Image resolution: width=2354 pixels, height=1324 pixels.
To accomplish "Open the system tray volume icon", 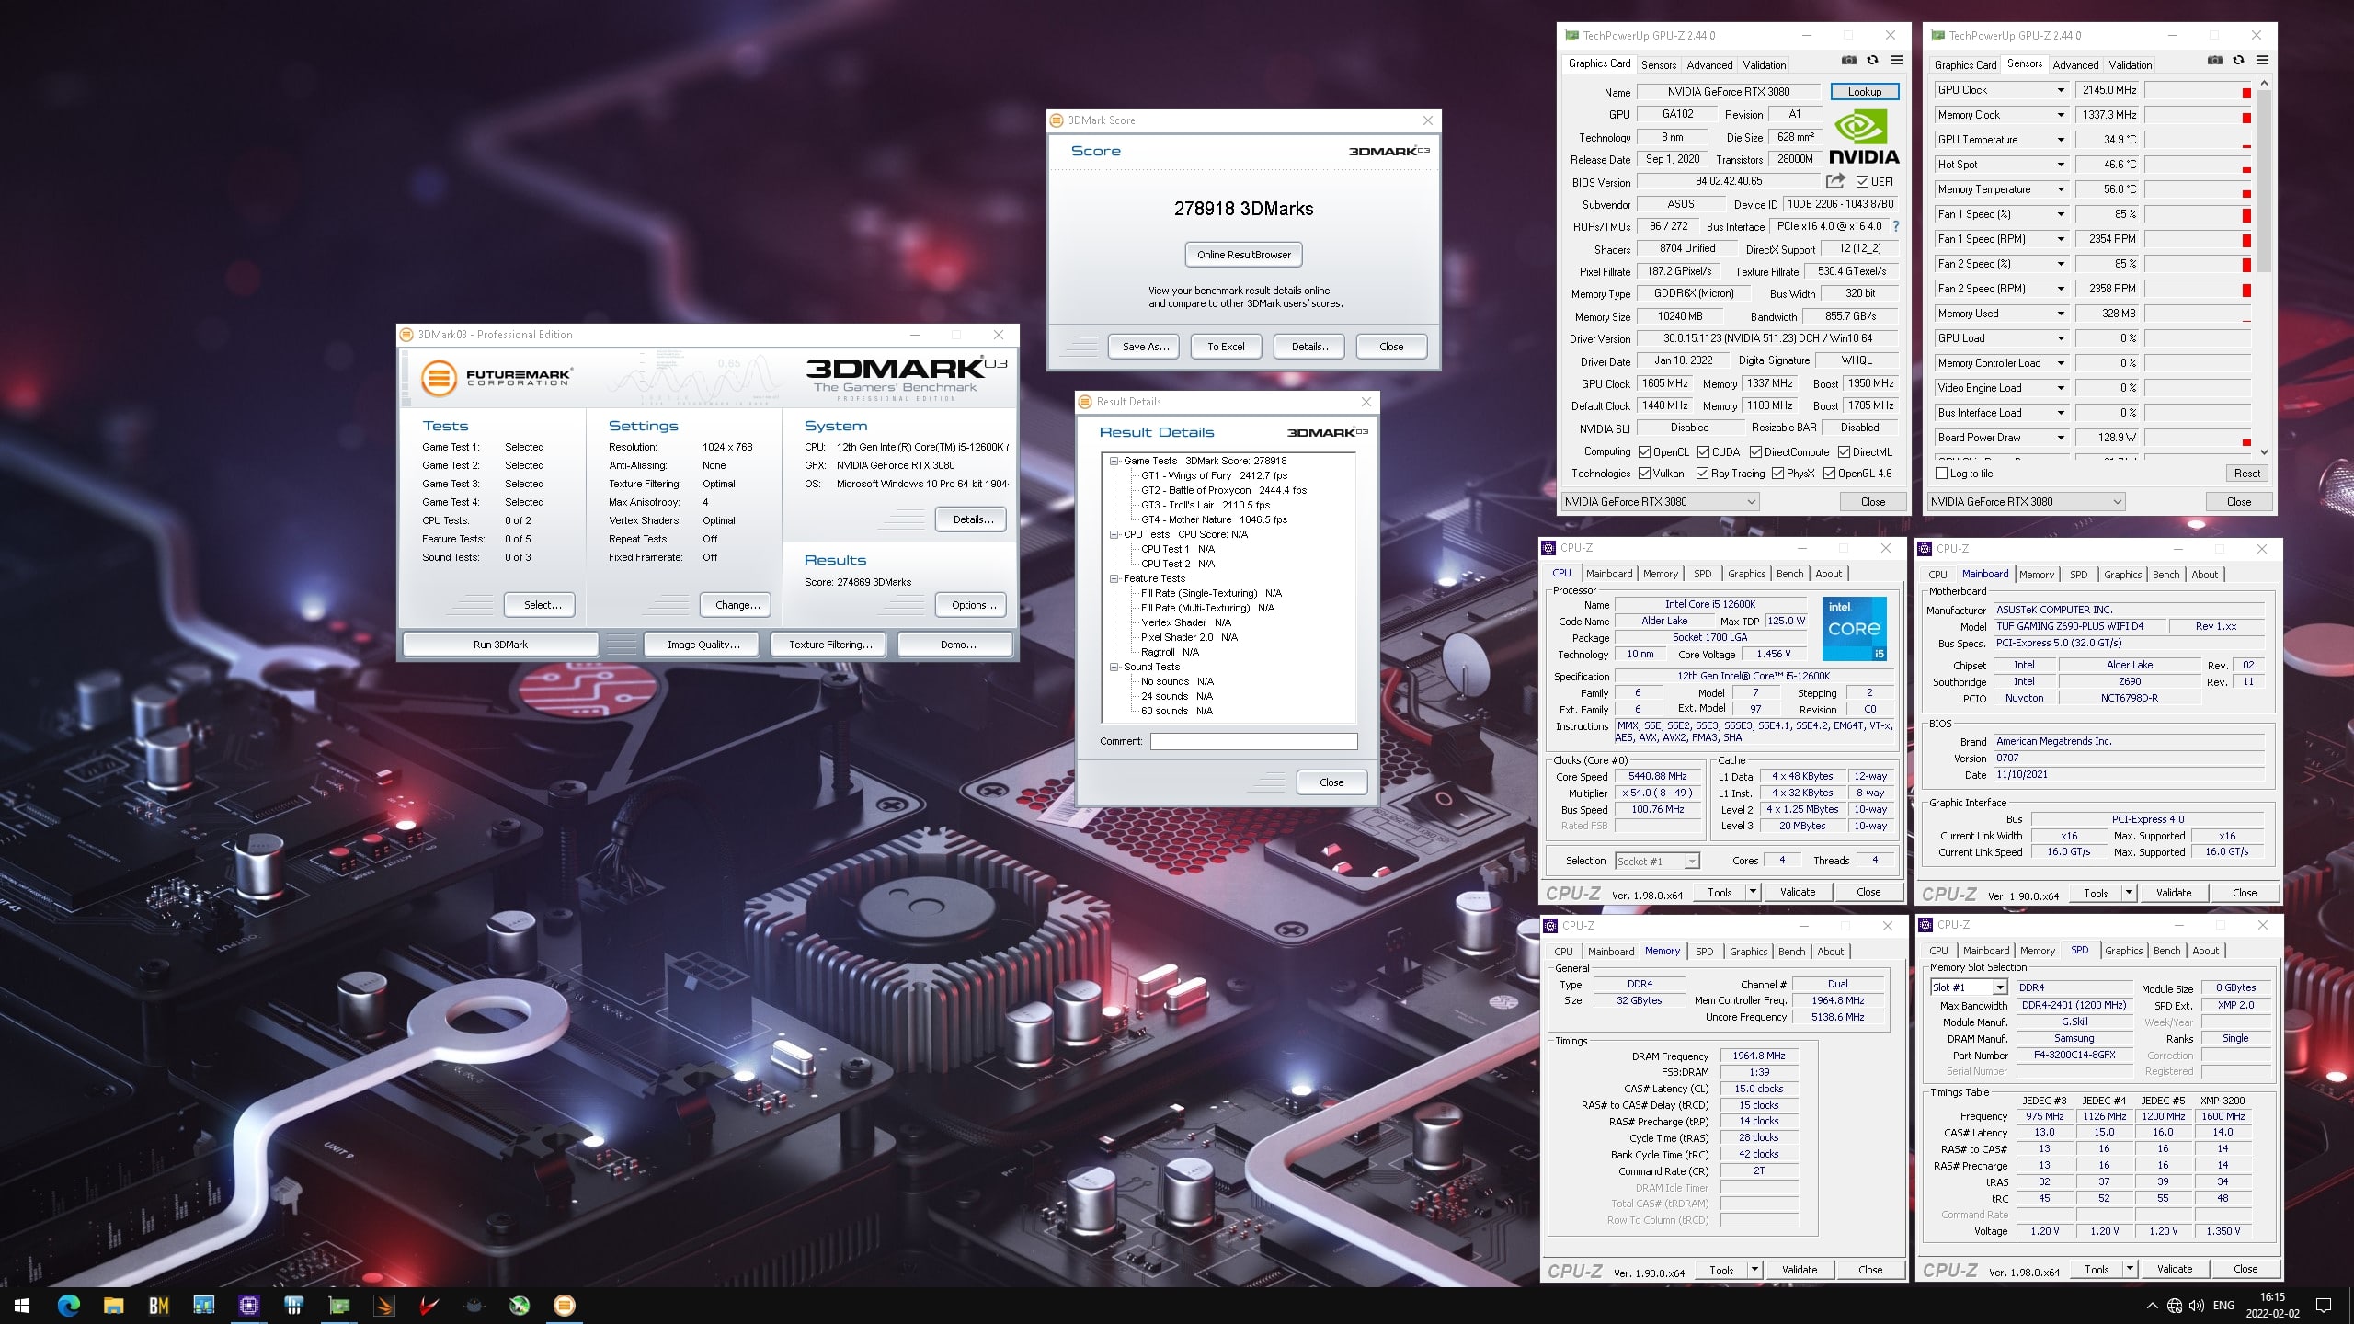I will pyautogui.click(x=2197, y=1306).
